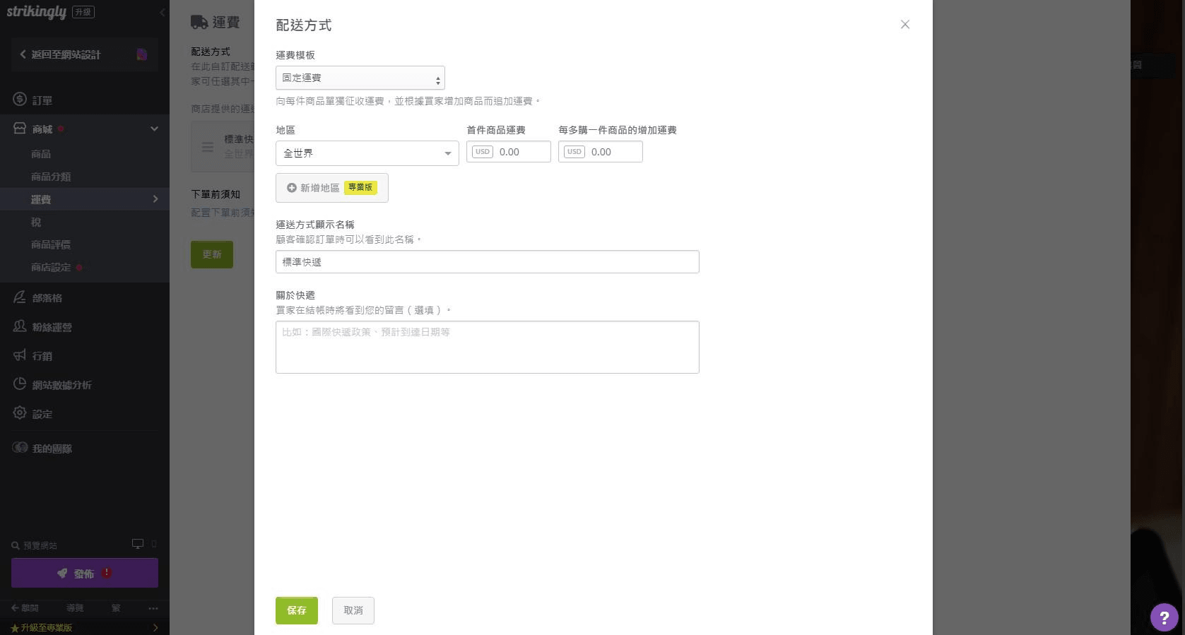
Task: Click the purple 發佈 publish button
Action: pos(85,573)
